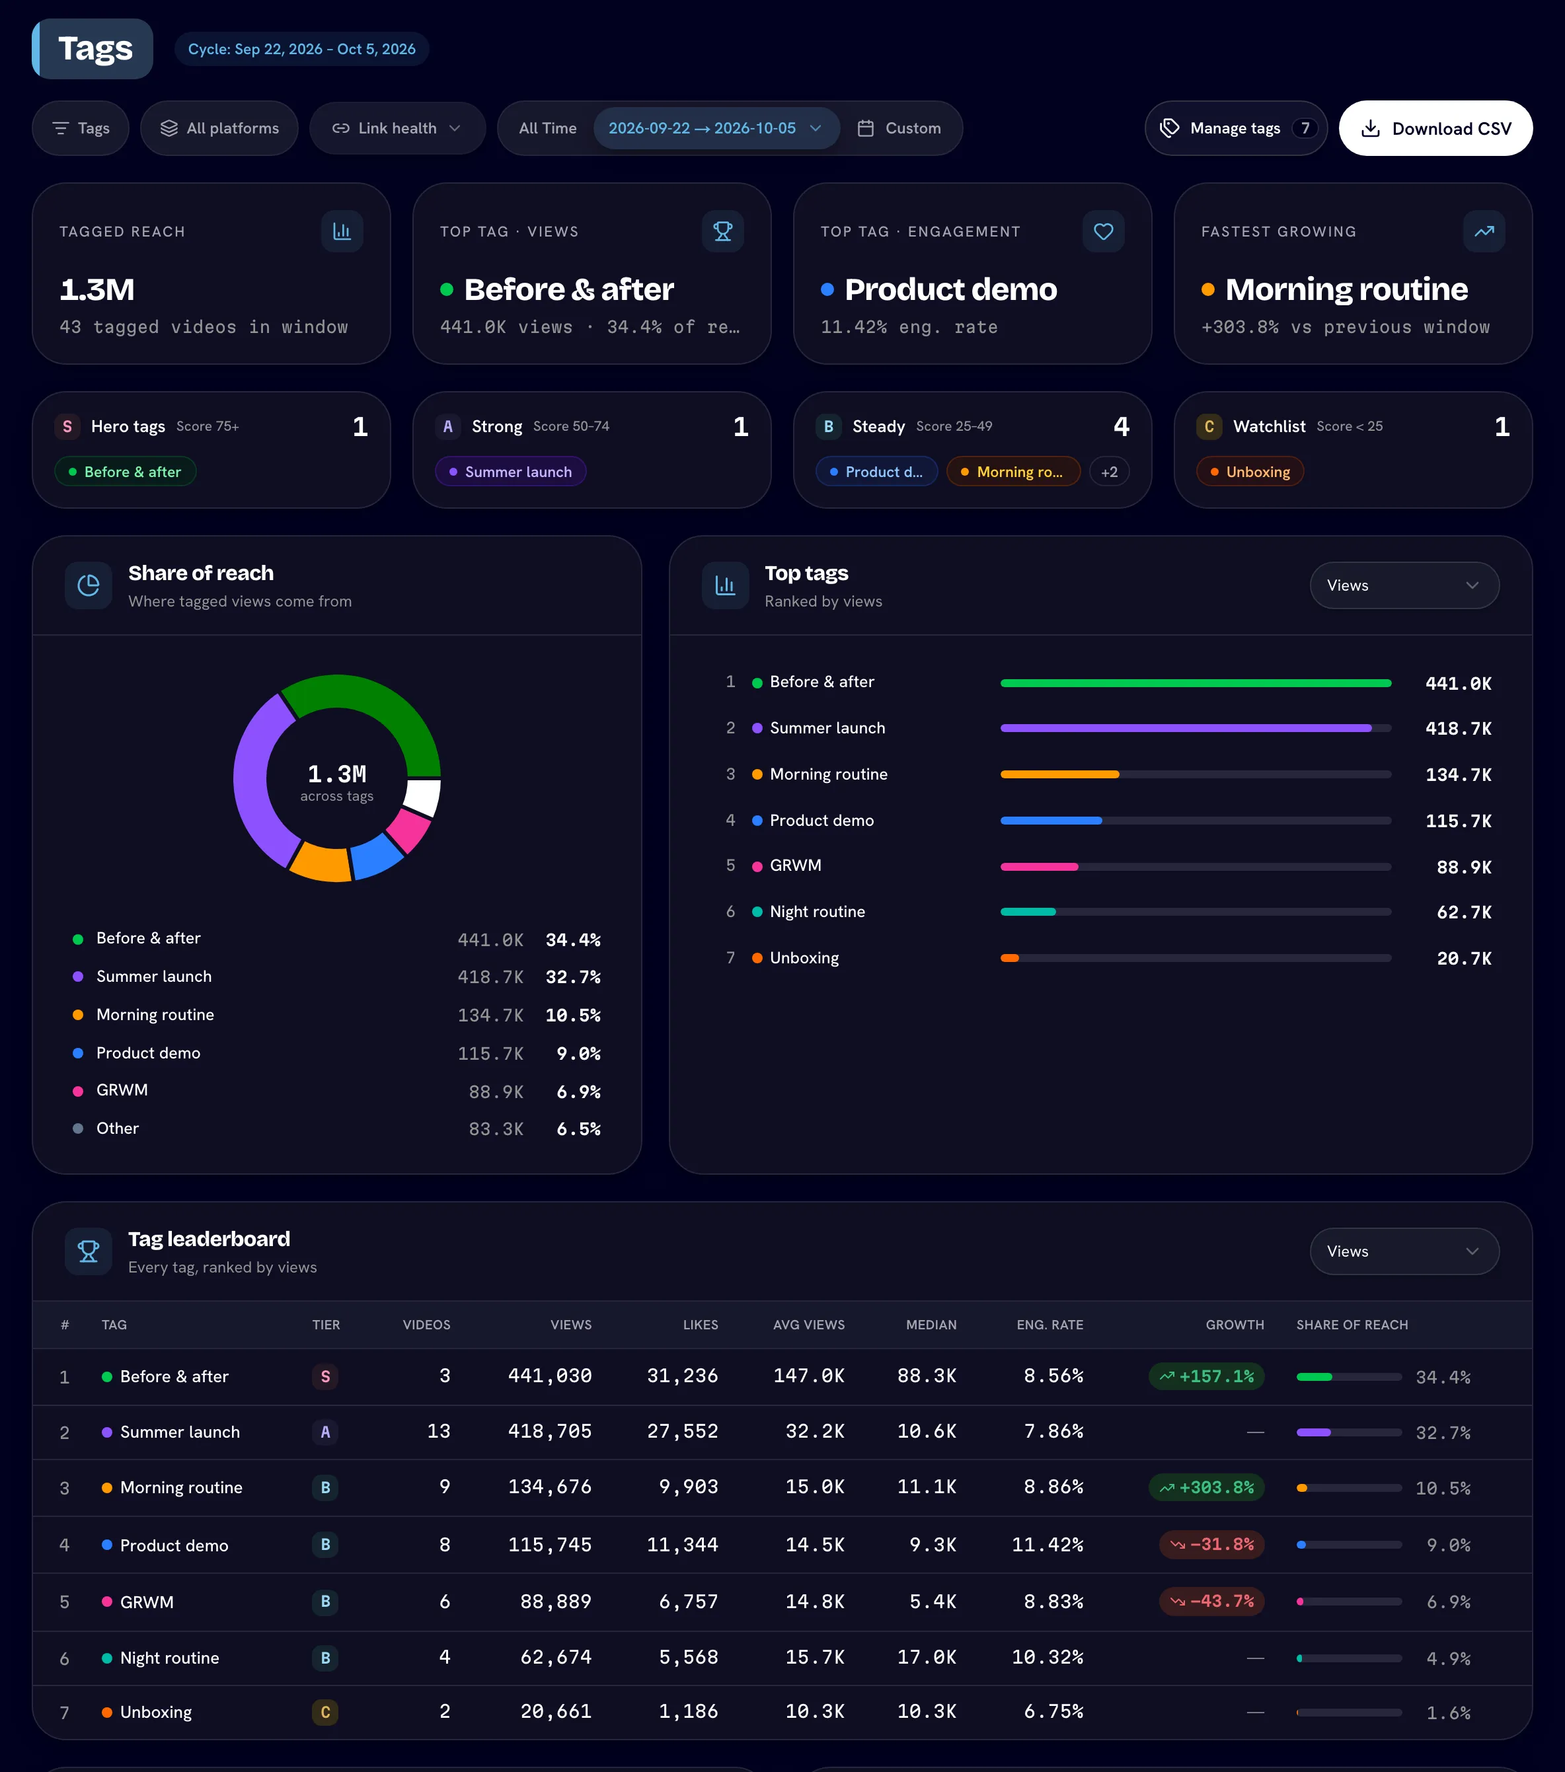Click the Unboxing chip in Watchlist card
Viewport: 1565px width, 1772px height.
tap(1249, 472)
